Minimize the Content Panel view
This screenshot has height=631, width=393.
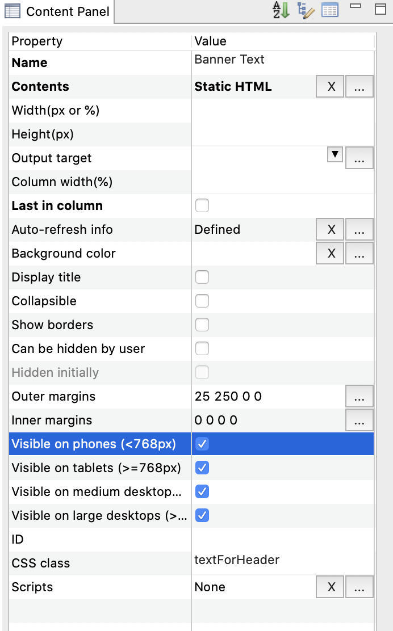pos(356,6)
